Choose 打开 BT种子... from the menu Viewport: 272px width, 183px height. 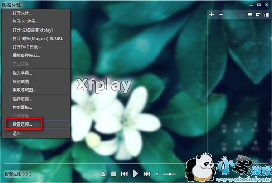(x=36, y=22)
